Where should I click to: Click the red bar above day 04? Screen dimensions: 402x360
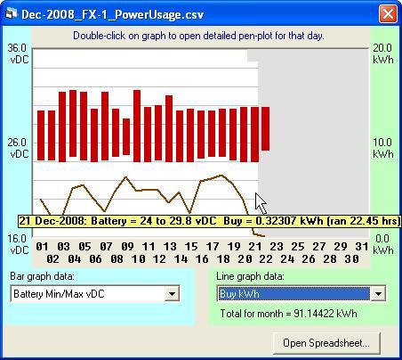[x=73, y=123]
